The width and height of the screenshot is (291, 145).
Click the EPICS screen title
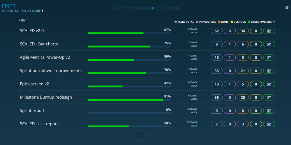pos(9,6)
